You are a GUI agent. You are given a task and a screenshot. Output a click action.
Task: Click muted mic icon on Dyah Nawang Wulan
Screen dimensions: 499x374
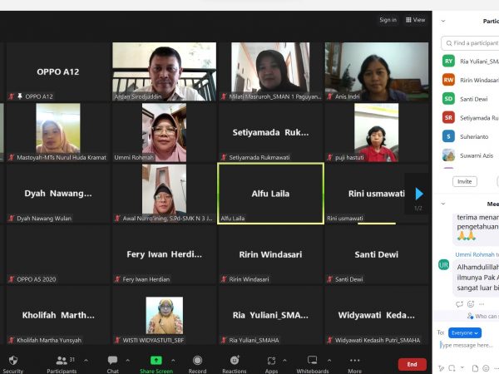tap(12, 218)
